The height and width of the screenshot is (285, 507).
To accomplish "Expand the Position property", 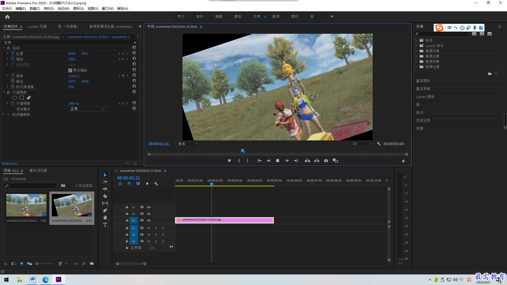I will pyautogui.click(x=7, y=54).
